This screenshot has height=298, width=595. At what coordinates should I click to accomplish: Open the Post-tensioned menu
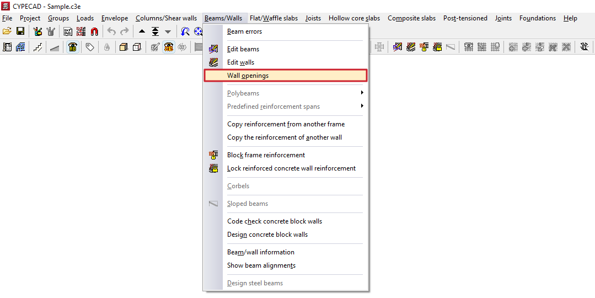(465, 18)
